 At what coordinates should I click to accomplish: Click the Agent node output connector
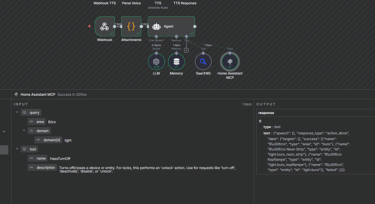195,27
